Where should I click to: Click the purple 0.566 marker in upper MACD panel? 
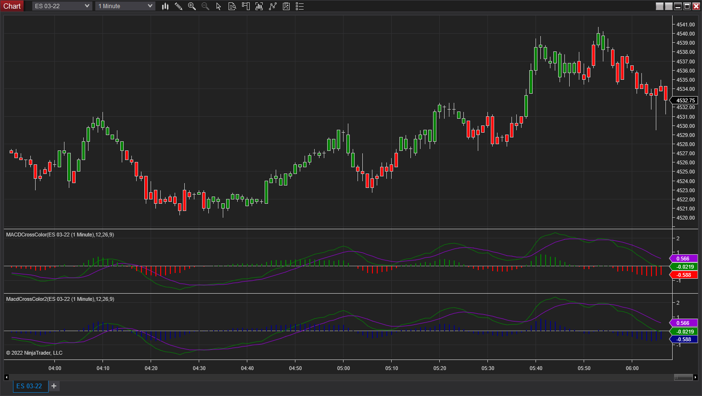coord(683,259)
